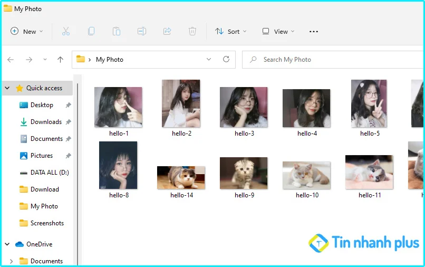Select the hello-11 kitten thumbnail
425x267 pixels.
[369, 172]
